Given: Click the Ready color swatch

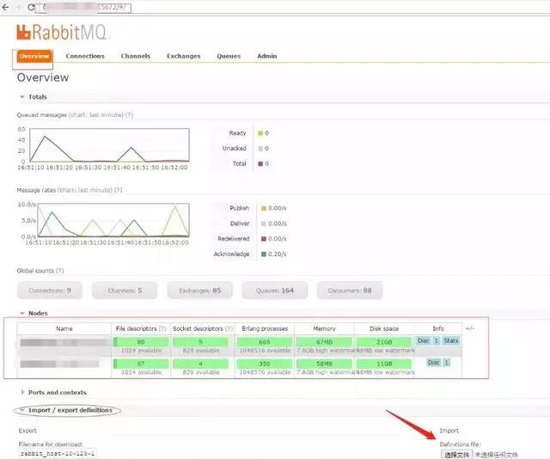Looking at the screenshot, I should pos(260,133).
